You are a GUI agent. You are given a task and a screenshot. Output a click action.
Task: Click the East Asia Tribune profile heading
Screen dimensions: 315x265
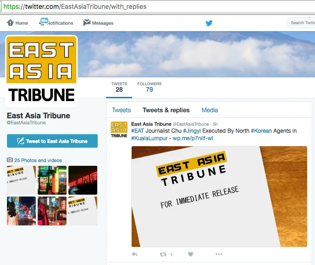click(x=38, y=116)
